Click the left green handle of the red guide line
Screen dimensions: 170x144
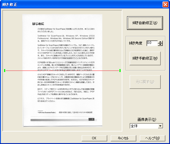[x=5, y=71]
